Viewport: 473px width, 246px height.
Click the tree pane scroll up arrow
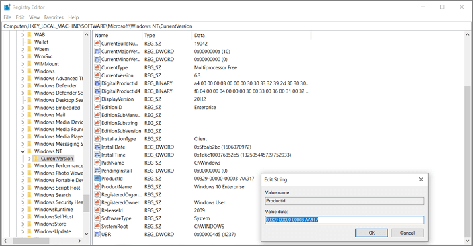(86, 35)
